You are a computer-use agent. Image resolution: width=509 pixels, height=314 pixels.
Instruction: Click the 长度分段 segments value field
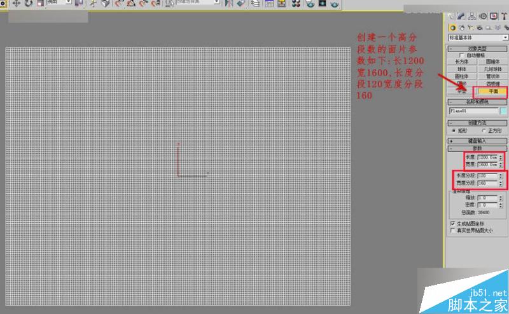tap(488, 176)
